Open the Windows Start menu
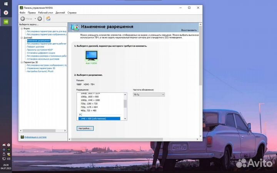Image resolution: width=277 pixels, height=173 pixels. pos(6,4)
